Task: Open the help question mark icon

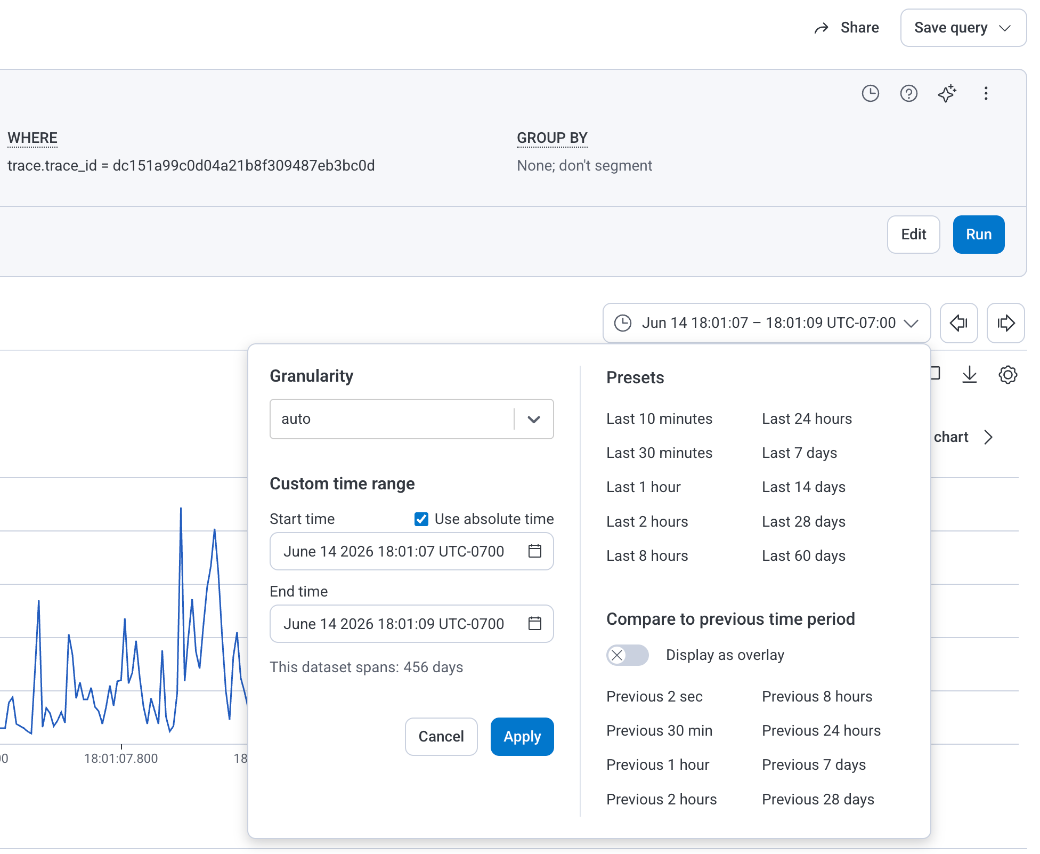Action: (908, 93)
